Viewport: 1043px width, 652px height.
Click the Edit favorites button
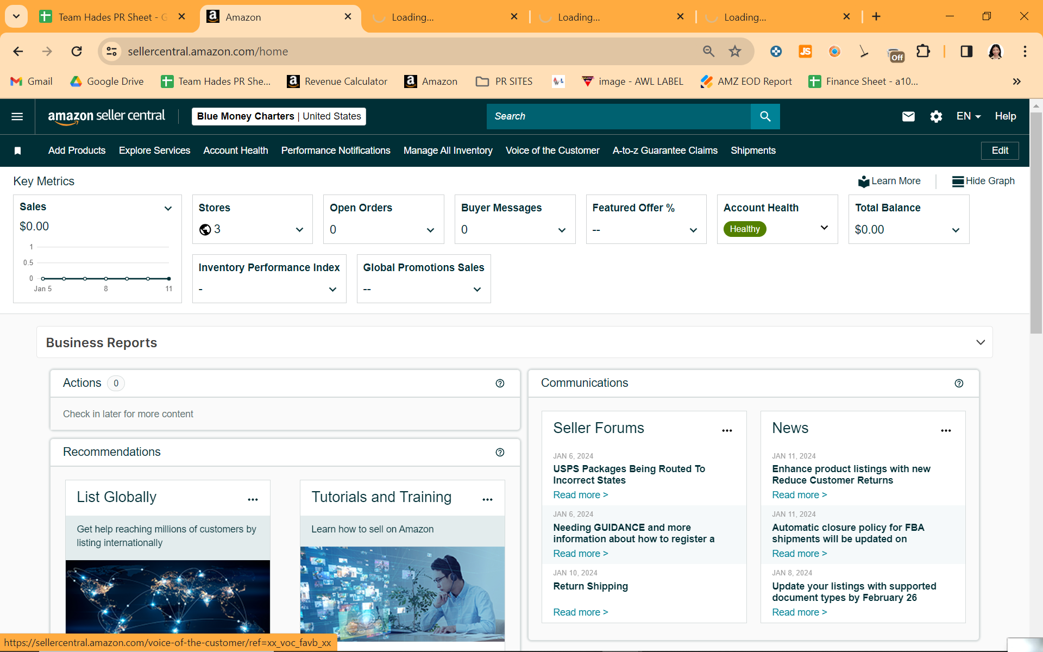click(1000, 151)
